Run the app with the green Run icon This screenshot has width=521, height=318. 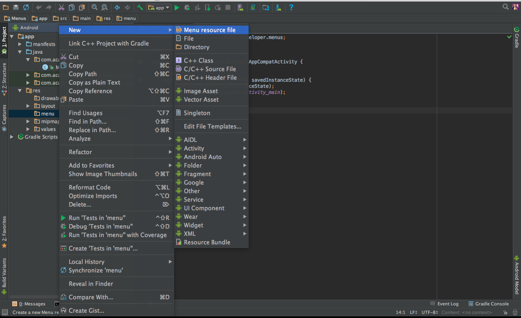coord(177,7)
